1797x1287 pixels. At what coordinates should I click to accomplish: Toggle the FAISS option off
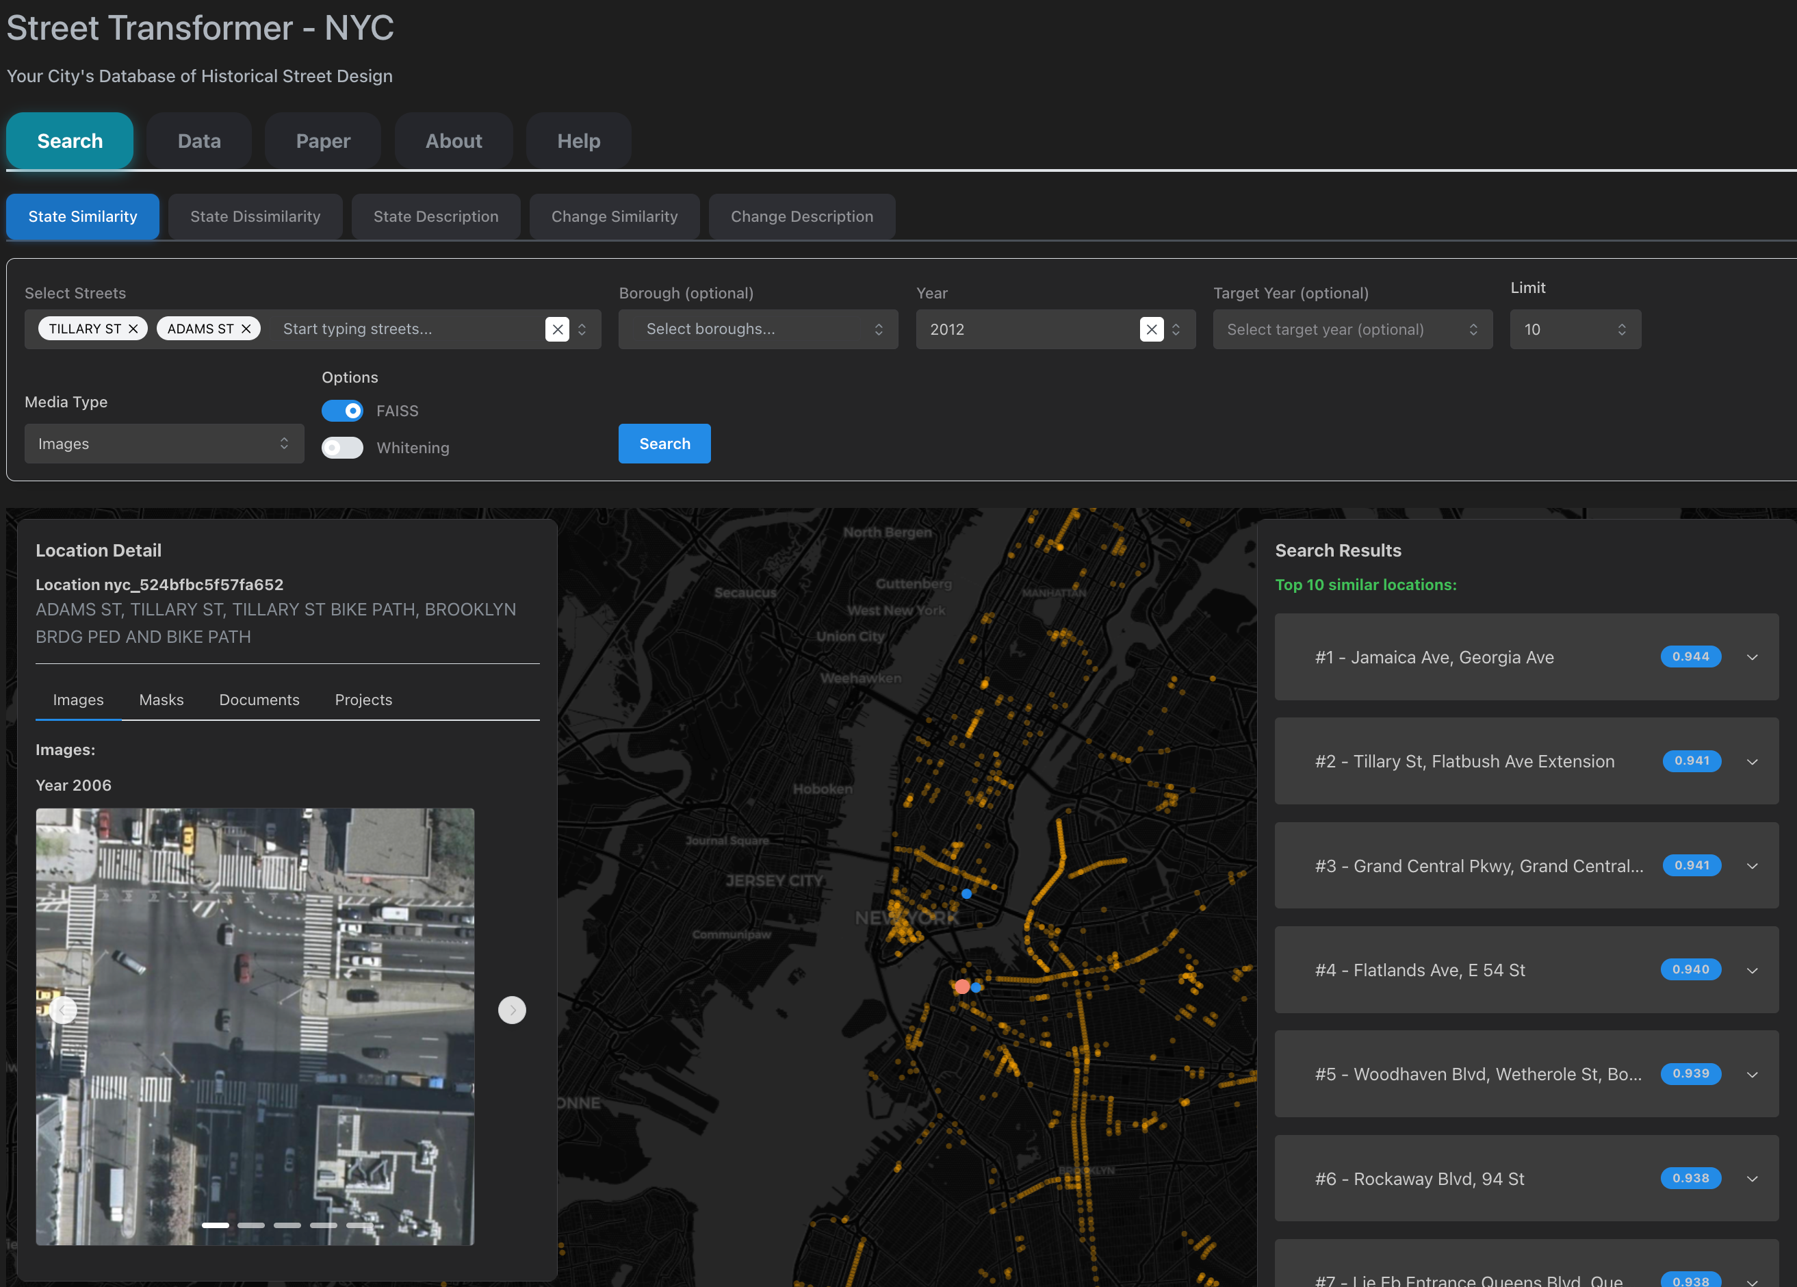coord(342,411)
